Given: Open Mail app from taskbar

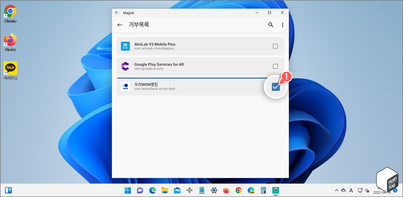Looking at the screenshot, I should click(177, 190).
